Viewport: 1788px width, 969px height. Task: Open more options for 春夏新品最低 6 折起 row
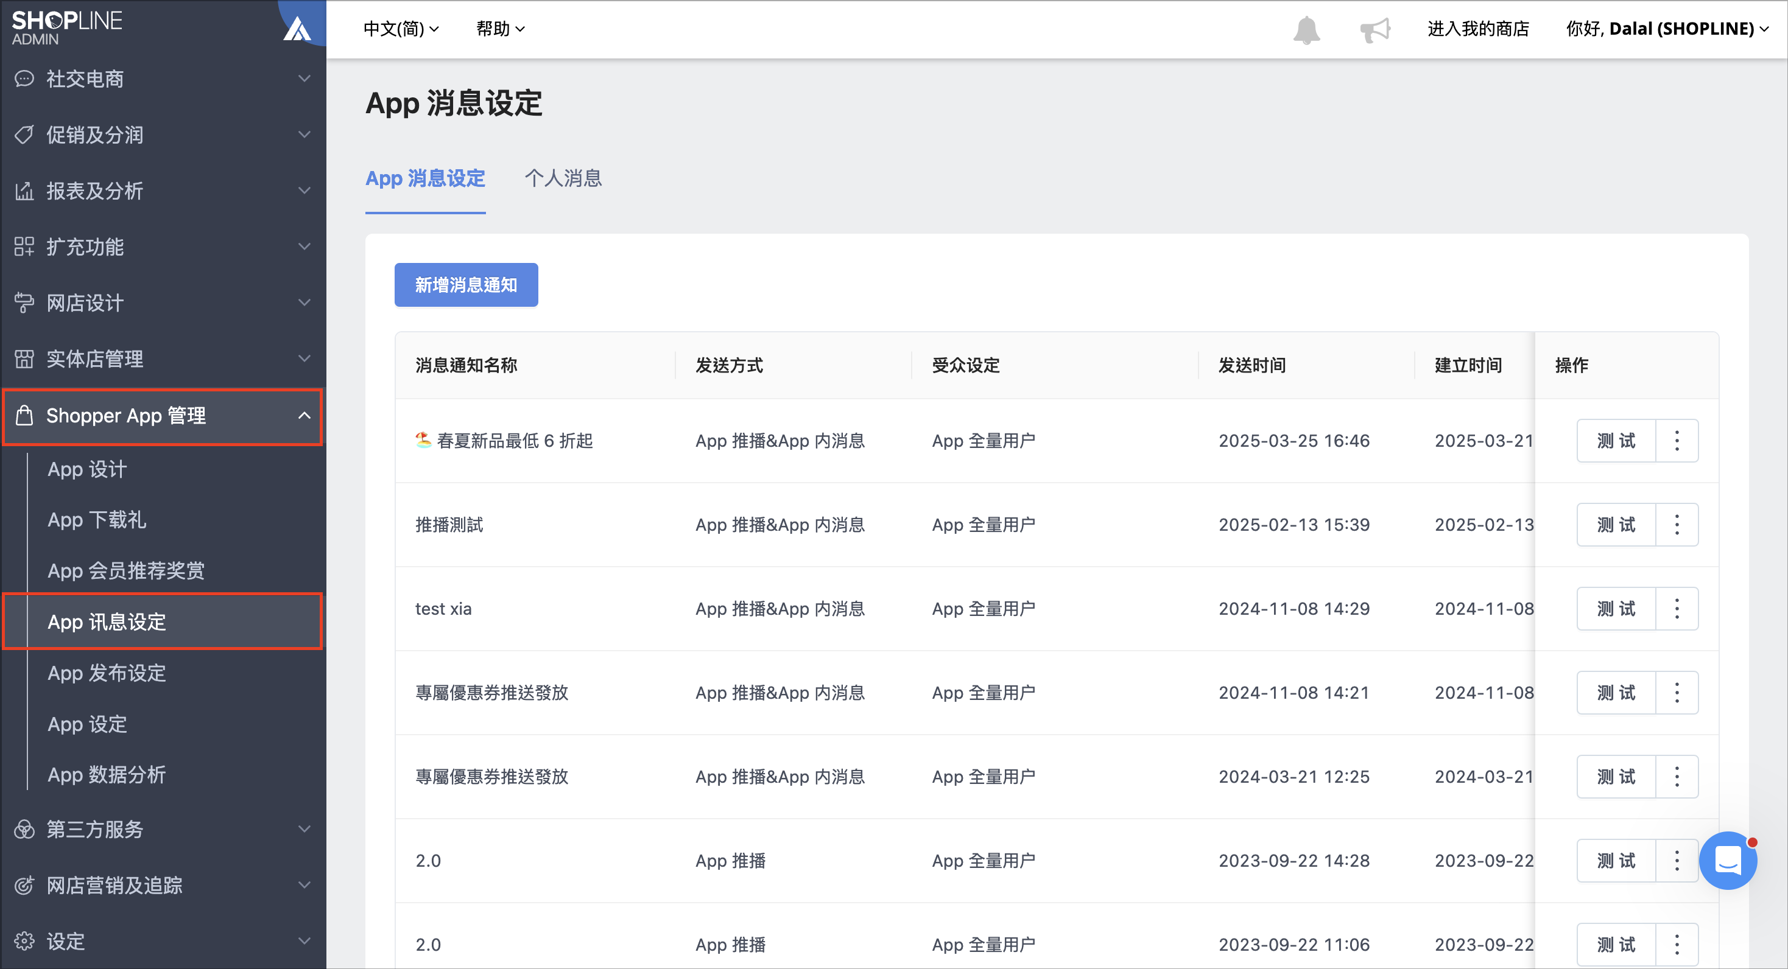[1676, 441]
